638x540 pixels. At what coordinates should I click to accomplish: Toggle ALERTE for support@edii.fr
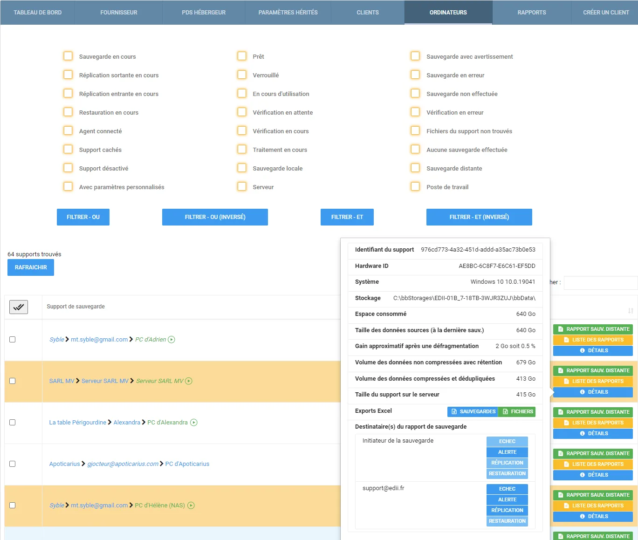pos(507,500)
